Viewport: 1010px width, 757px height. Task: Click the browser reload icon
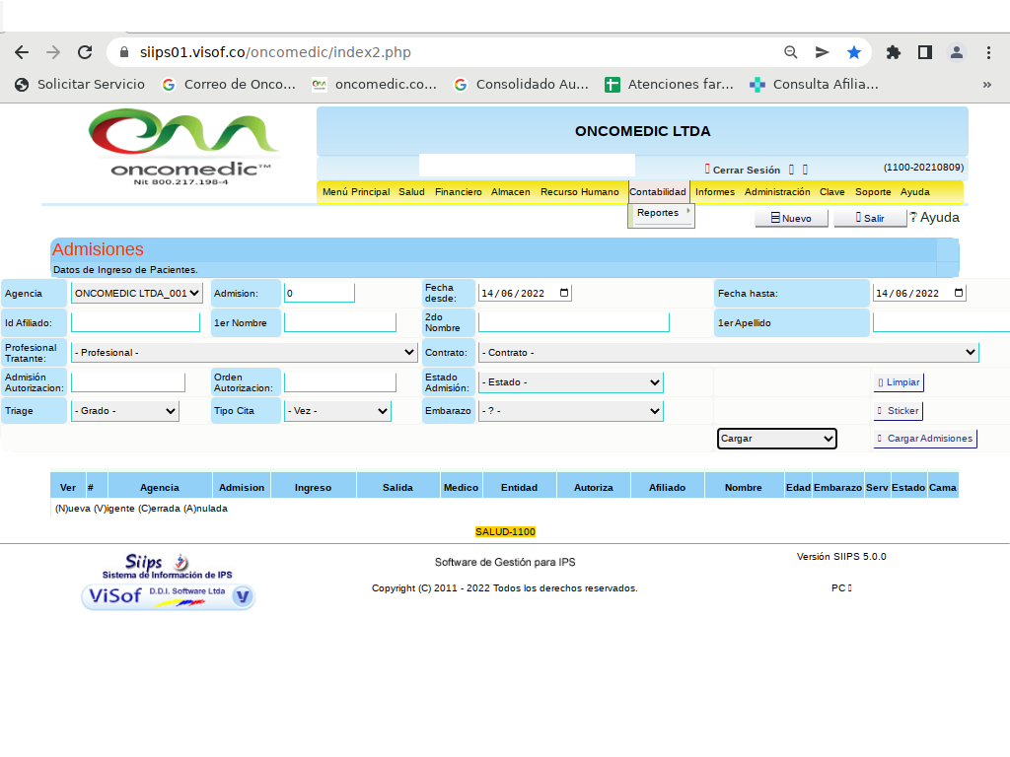[85, 52]
